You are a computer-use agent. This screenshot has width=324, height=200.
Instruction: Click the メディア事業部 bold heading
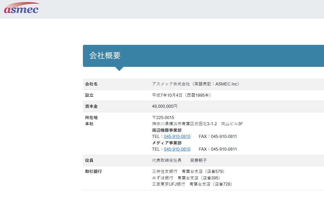(x=167, y=143)
